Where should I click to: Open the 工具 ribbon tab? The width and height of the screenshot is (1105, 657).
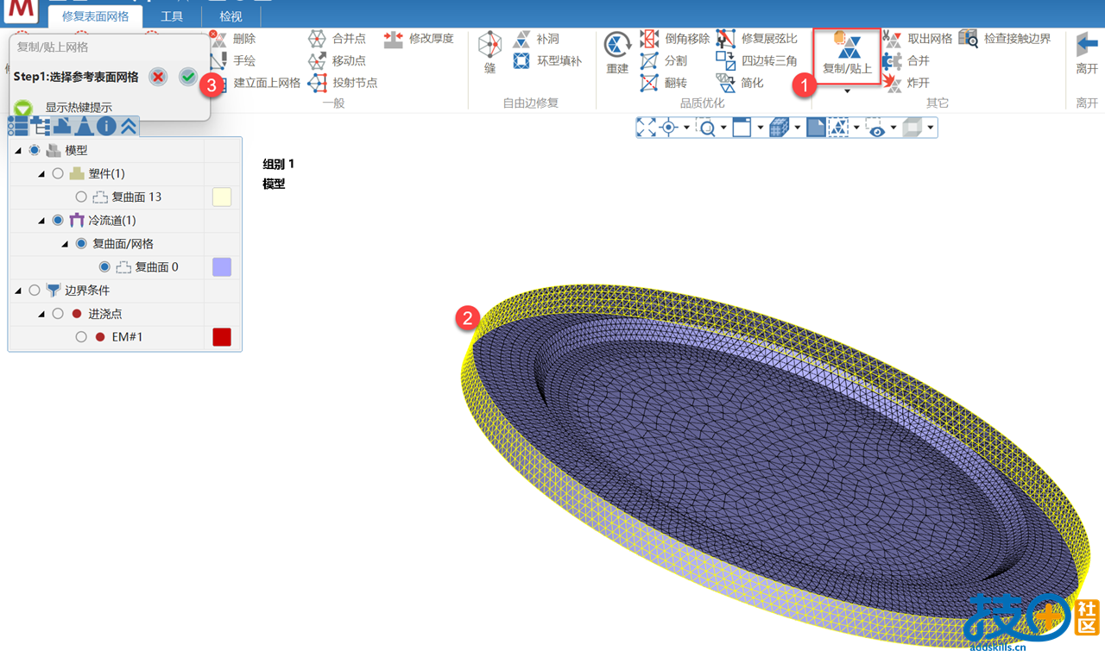click(172, 16)
